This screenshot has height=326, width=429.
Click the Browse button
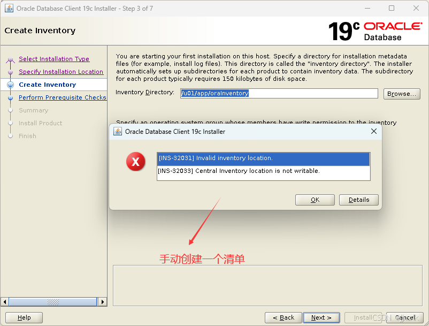click(402, 94)
